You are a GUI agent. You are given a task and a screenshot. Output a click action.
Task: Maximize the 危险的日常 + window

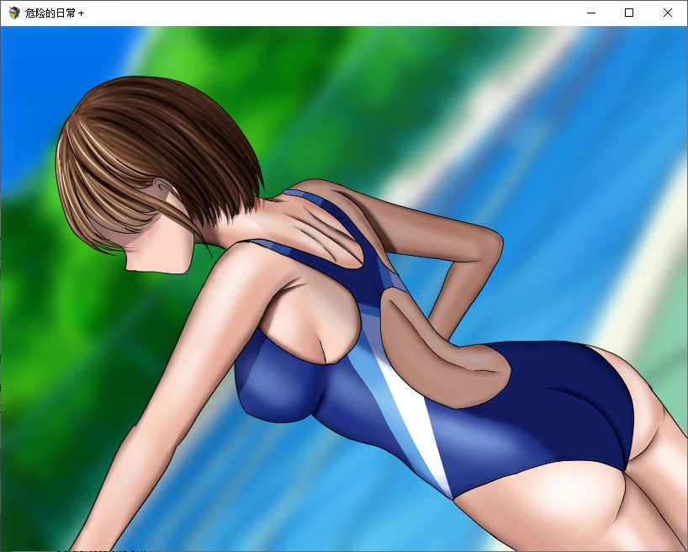coord(629,13)
